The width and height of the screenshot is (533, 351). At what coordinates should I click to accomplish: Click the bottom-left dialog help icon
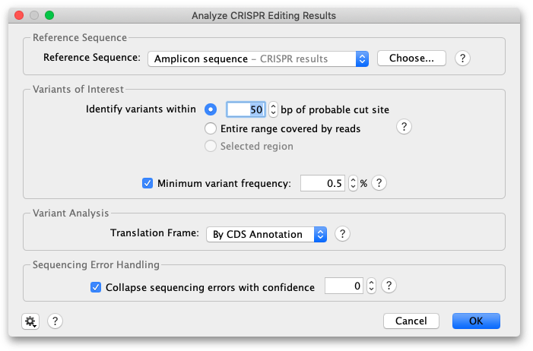[x=55, y=321]
